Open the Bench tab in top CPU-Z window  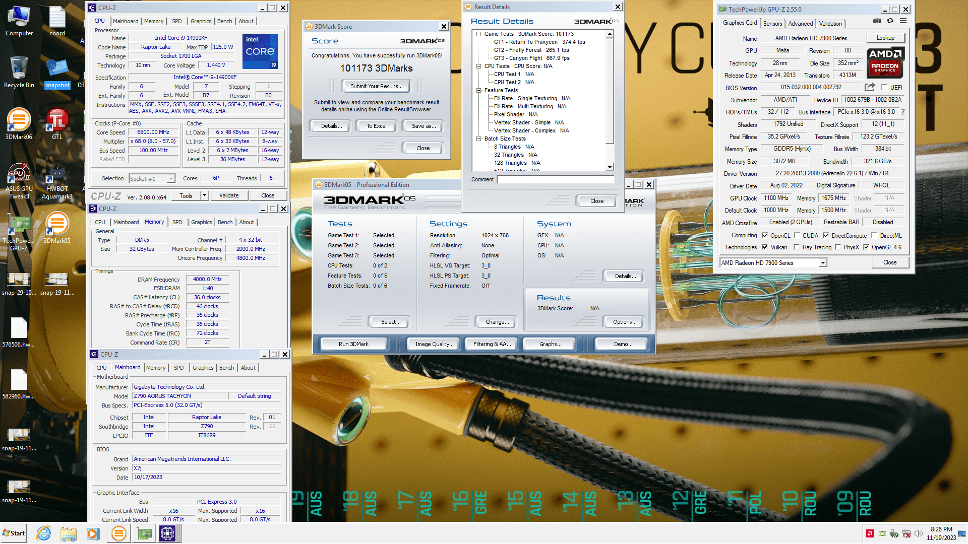click(x=225, y=21)
